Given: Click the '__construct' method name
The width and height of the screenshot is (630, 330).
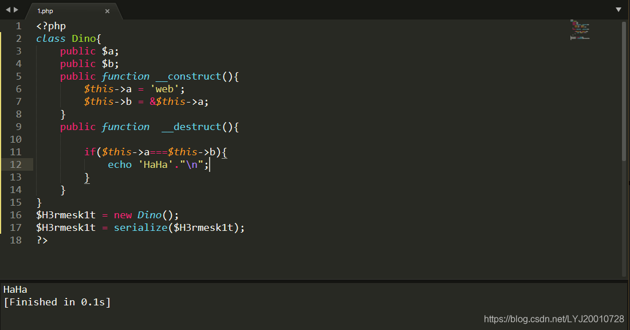Looking at the screenshot, I should [188, 76].
